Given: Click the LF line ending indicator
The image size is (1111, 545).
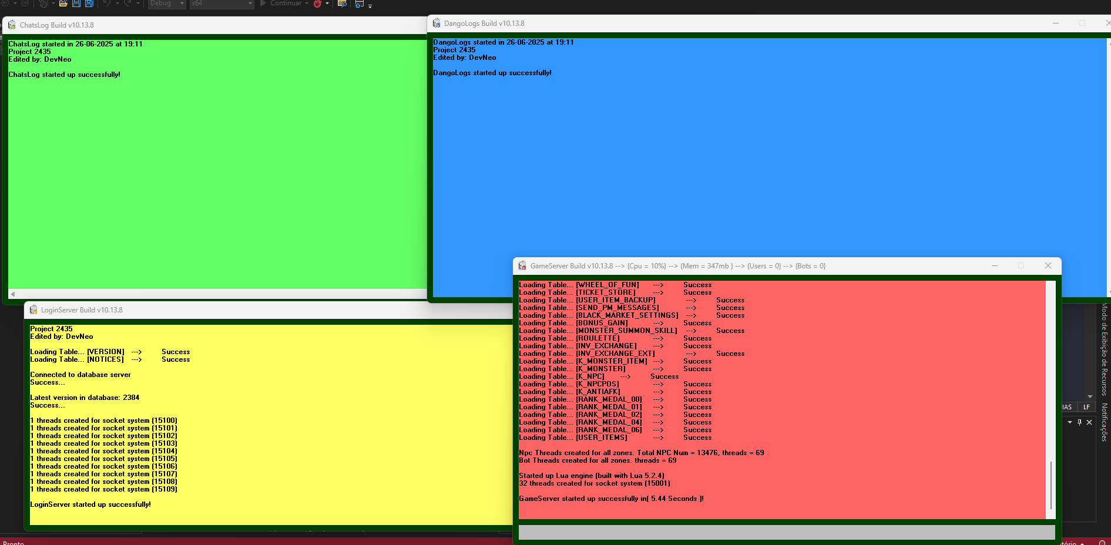Looking at the screenshot, I should [1086, 407].
